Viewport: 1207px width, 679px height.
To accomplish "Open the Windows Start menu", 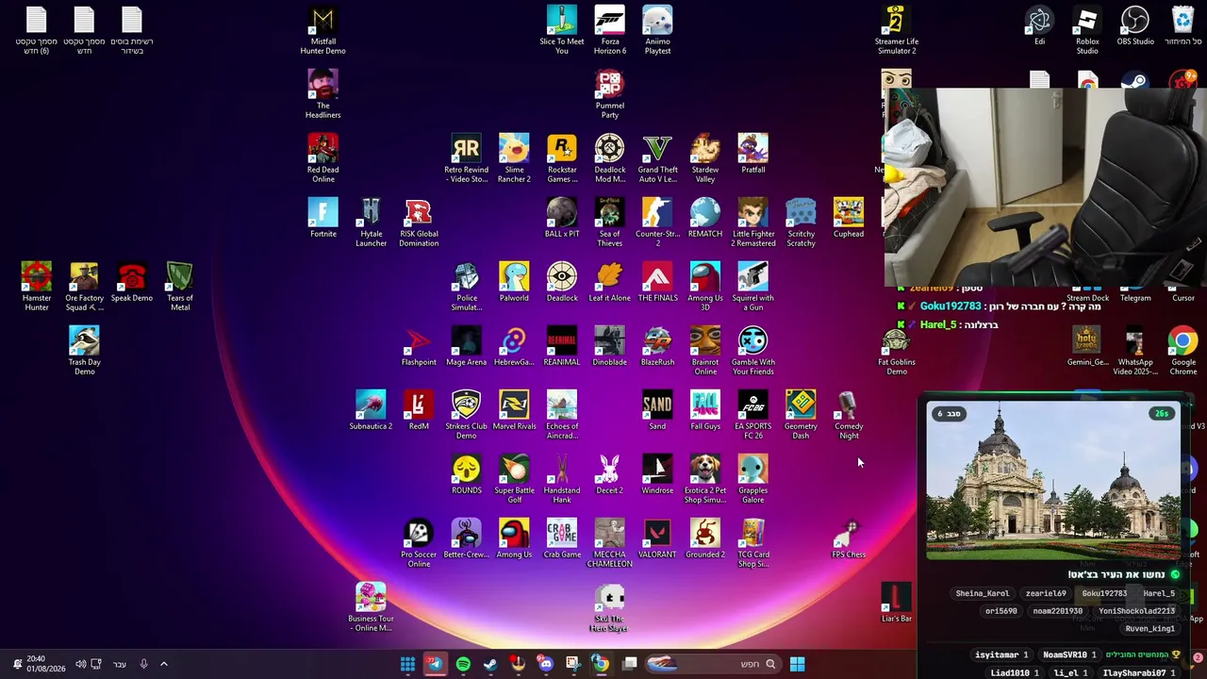I will (797, 664).
